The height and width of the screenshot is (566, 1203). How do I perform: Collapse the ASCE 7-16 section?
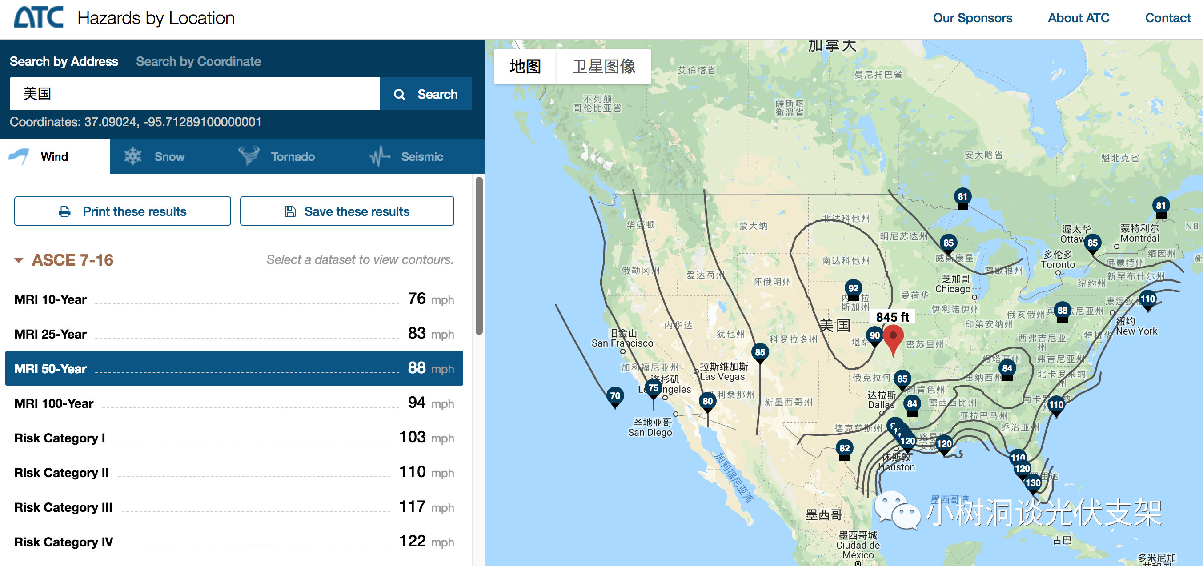[19, 260]
